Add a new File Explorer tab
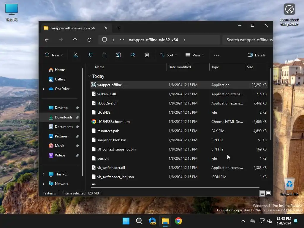This screenshot has height=228, width=304. (x=119, y=28)
